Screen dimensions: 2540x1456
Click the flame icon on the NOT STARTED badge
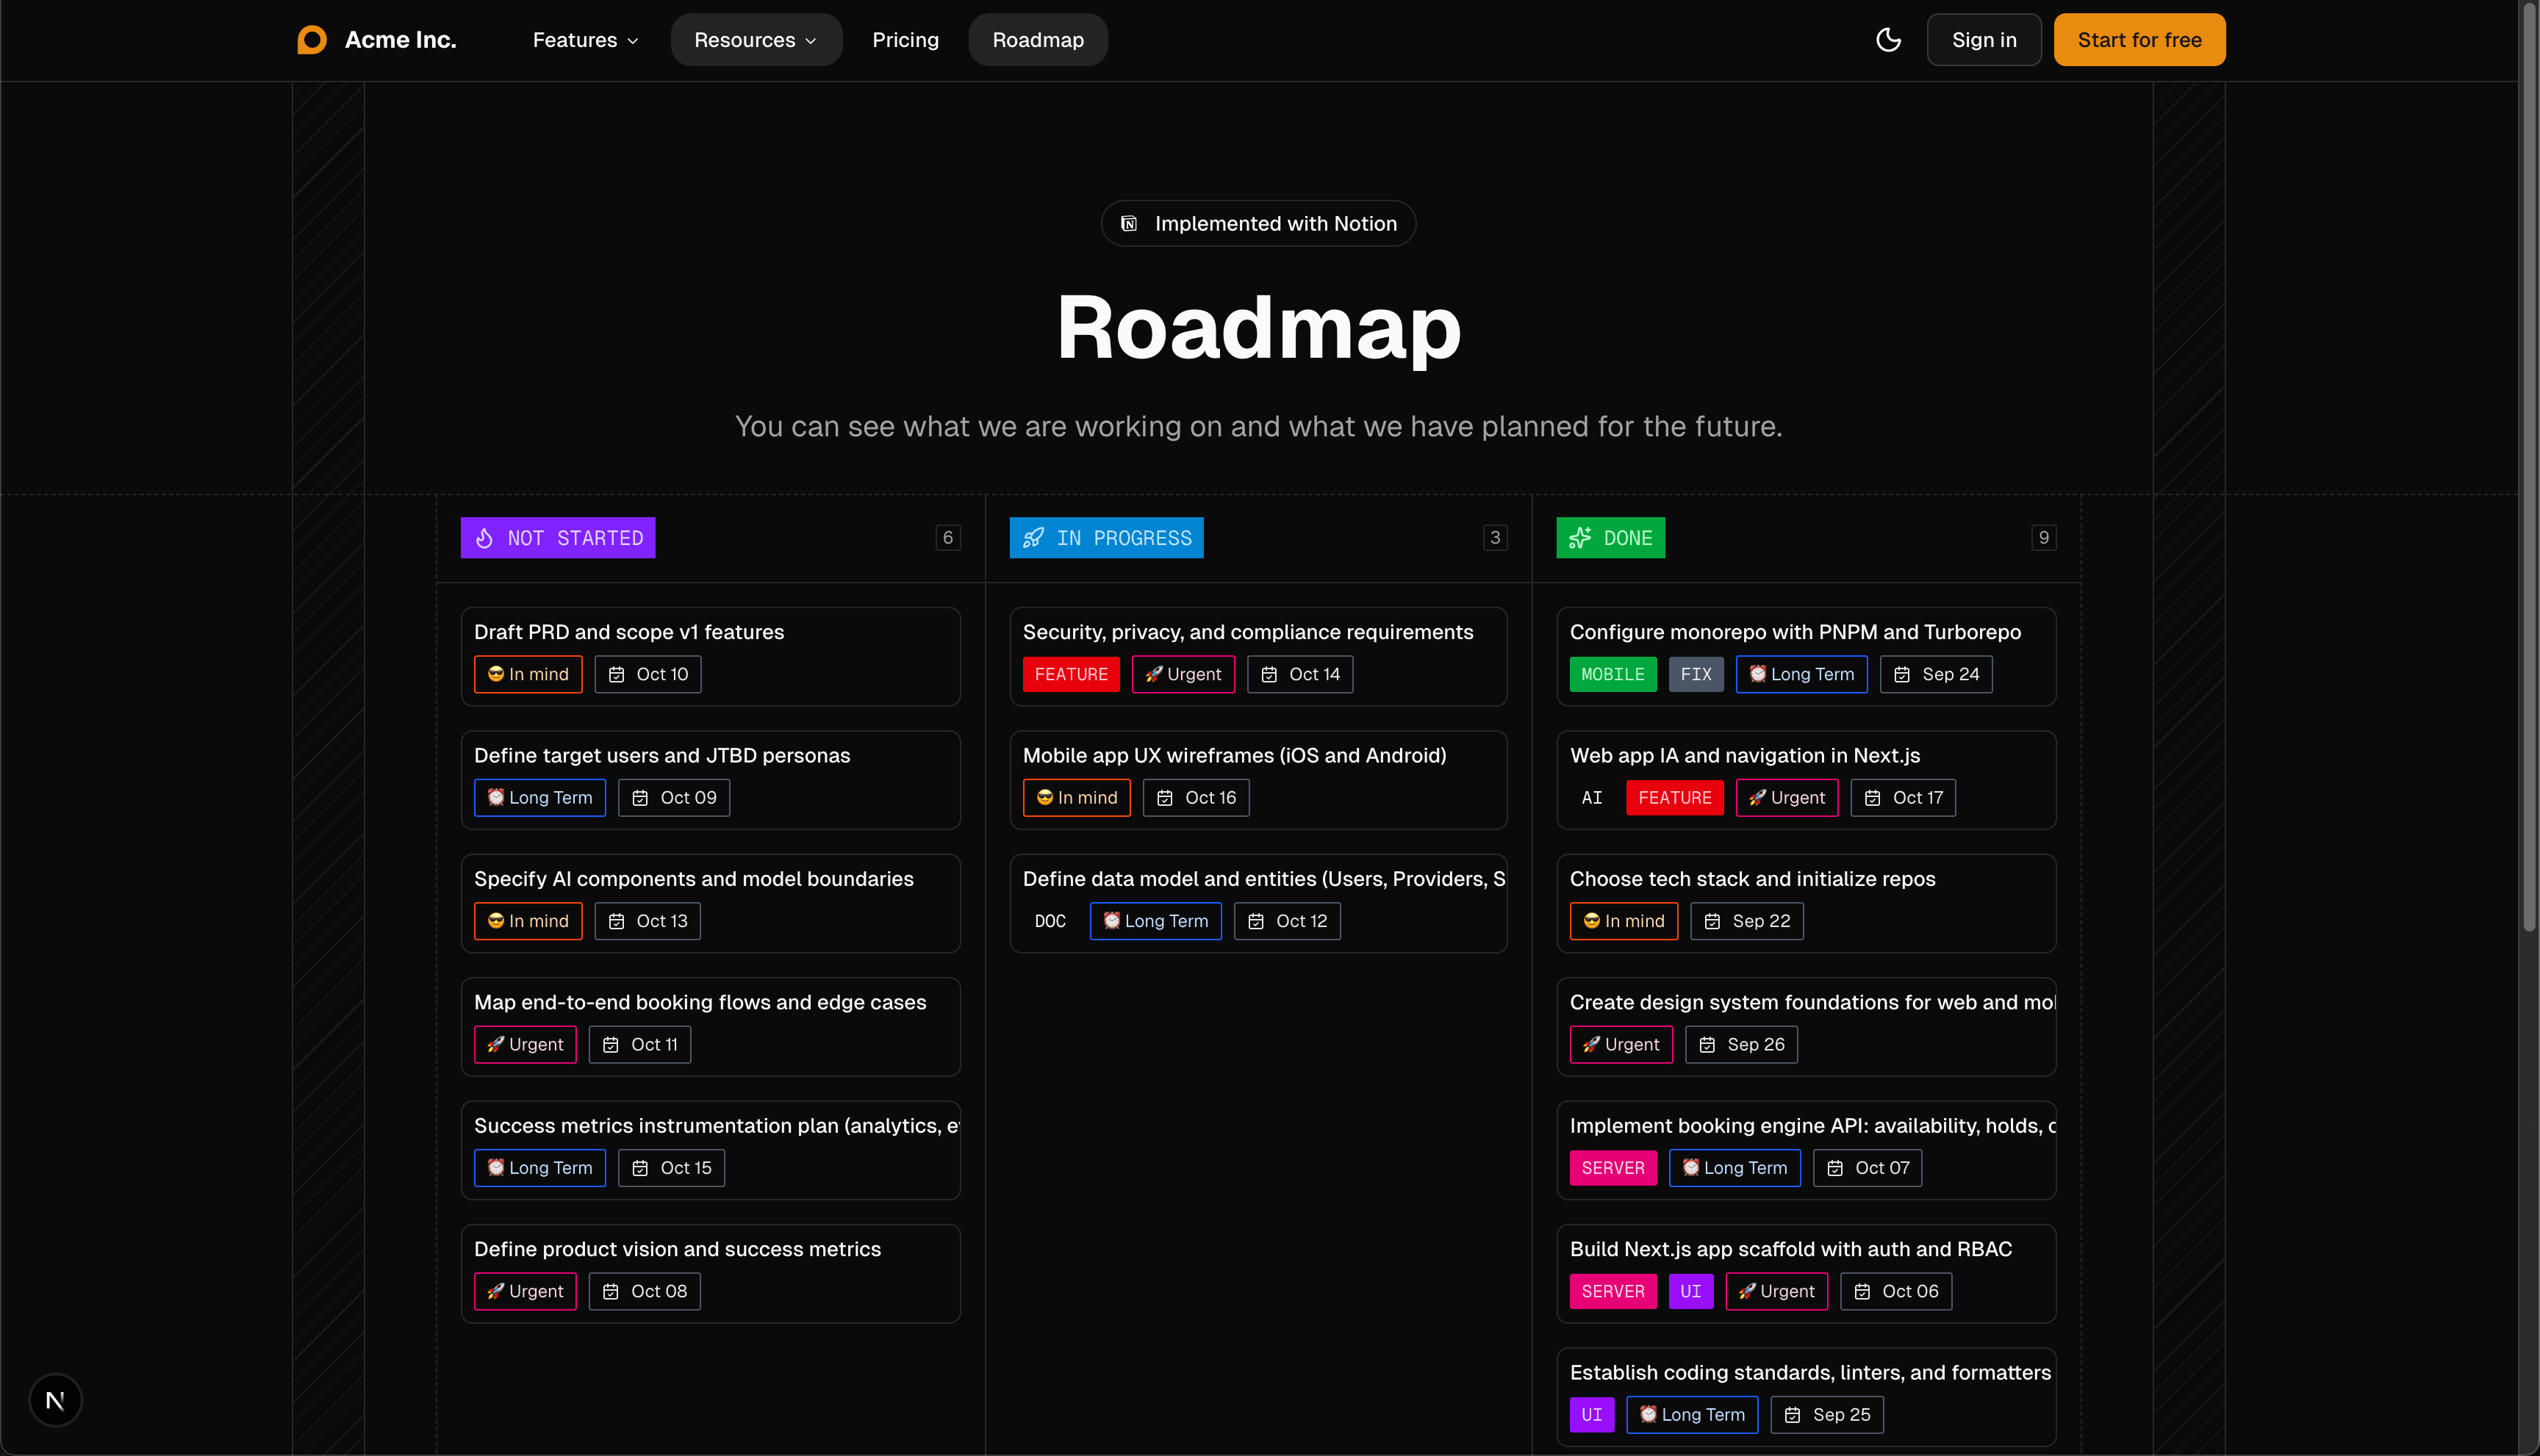(x=484, y=538)
